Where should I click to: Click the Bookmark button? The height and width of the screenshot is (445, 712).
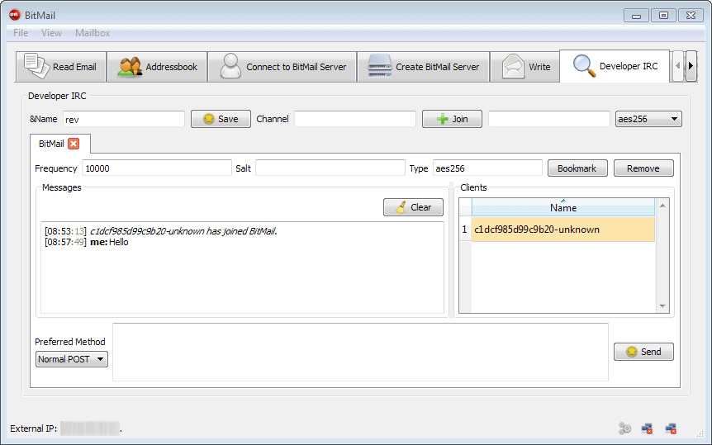[577, 168]
